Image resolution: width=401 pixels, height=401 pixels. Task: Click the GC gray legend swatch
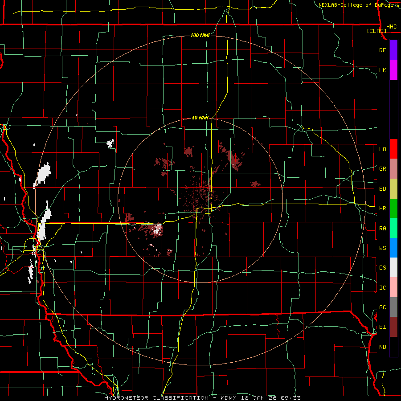(393, 307)
